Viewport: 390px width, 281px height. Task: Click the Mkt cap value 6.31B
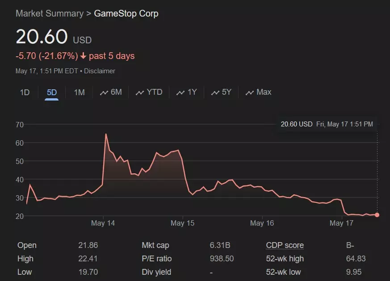click(x=220, y=245)
